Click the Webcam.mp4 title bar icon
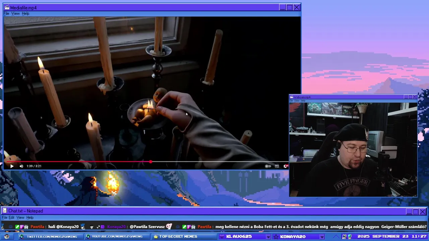 [292, 97]
